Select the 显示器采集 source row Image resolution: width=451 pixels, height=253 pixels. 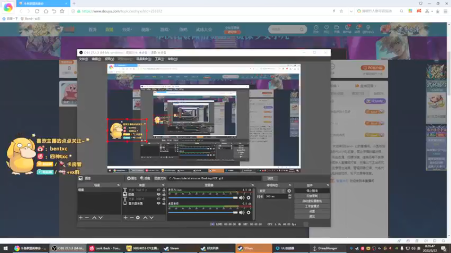(144, 204)
